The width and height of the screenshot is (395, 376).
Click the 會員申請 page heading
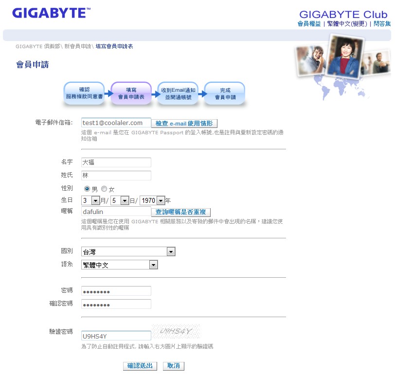[x=33, y=65]
